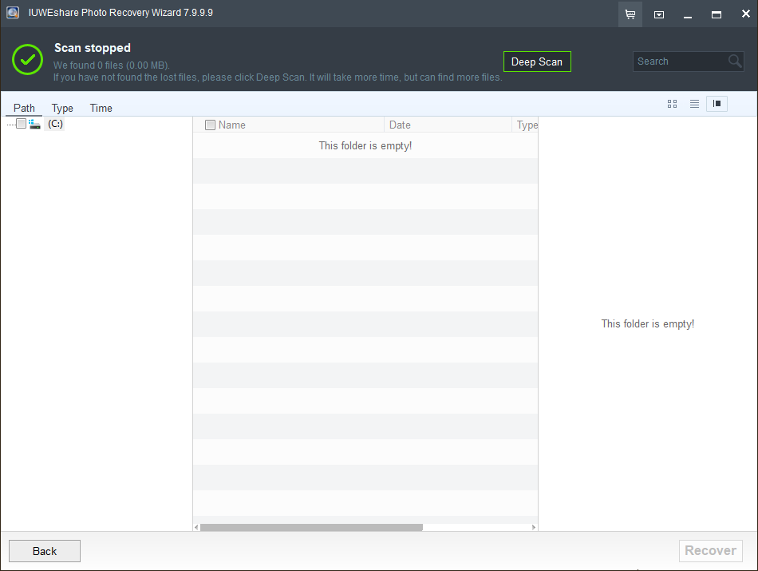Click the green scan success checkmark
The image size is (758, 571).
tap(27, 59)
